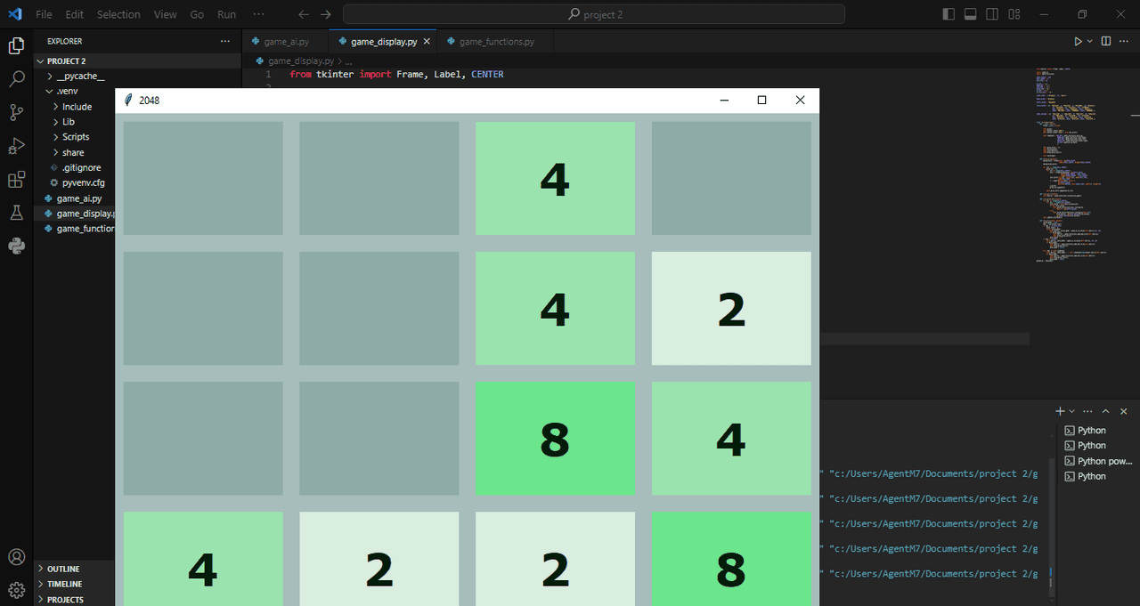Open run file dropdown arrow
1140x606 pixels.
coord(1090,41)
